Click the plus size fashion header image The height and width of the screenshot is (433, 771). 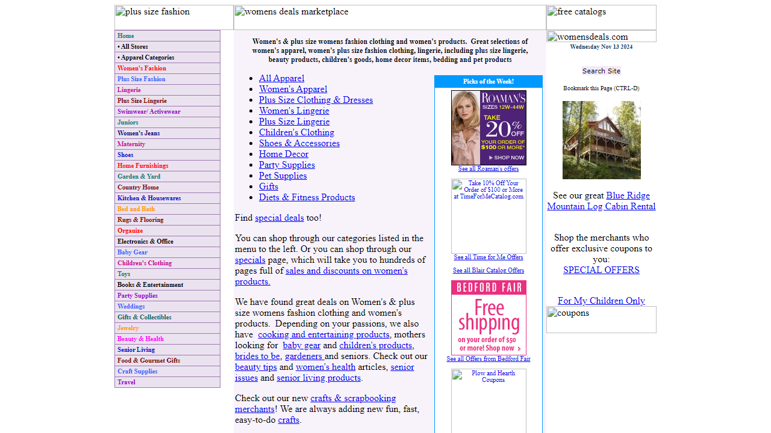(x=174, y=17)
